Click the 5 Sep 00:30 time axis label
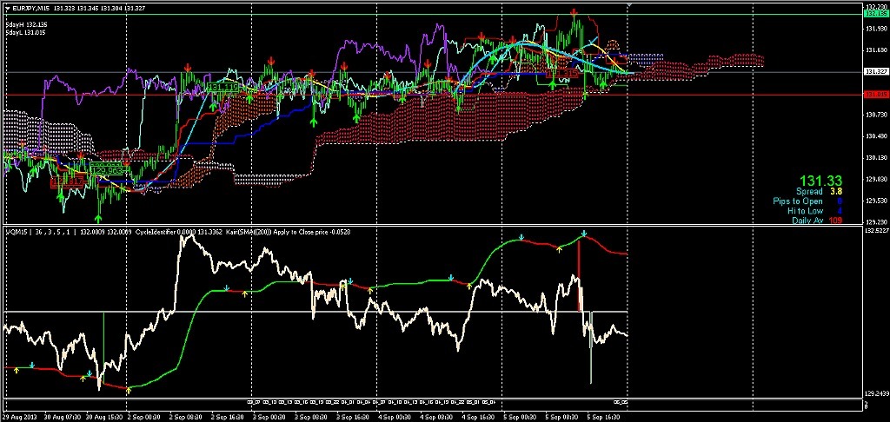This screenshot has width=890, height=422. pyautogui.click(x=521, y=416)
